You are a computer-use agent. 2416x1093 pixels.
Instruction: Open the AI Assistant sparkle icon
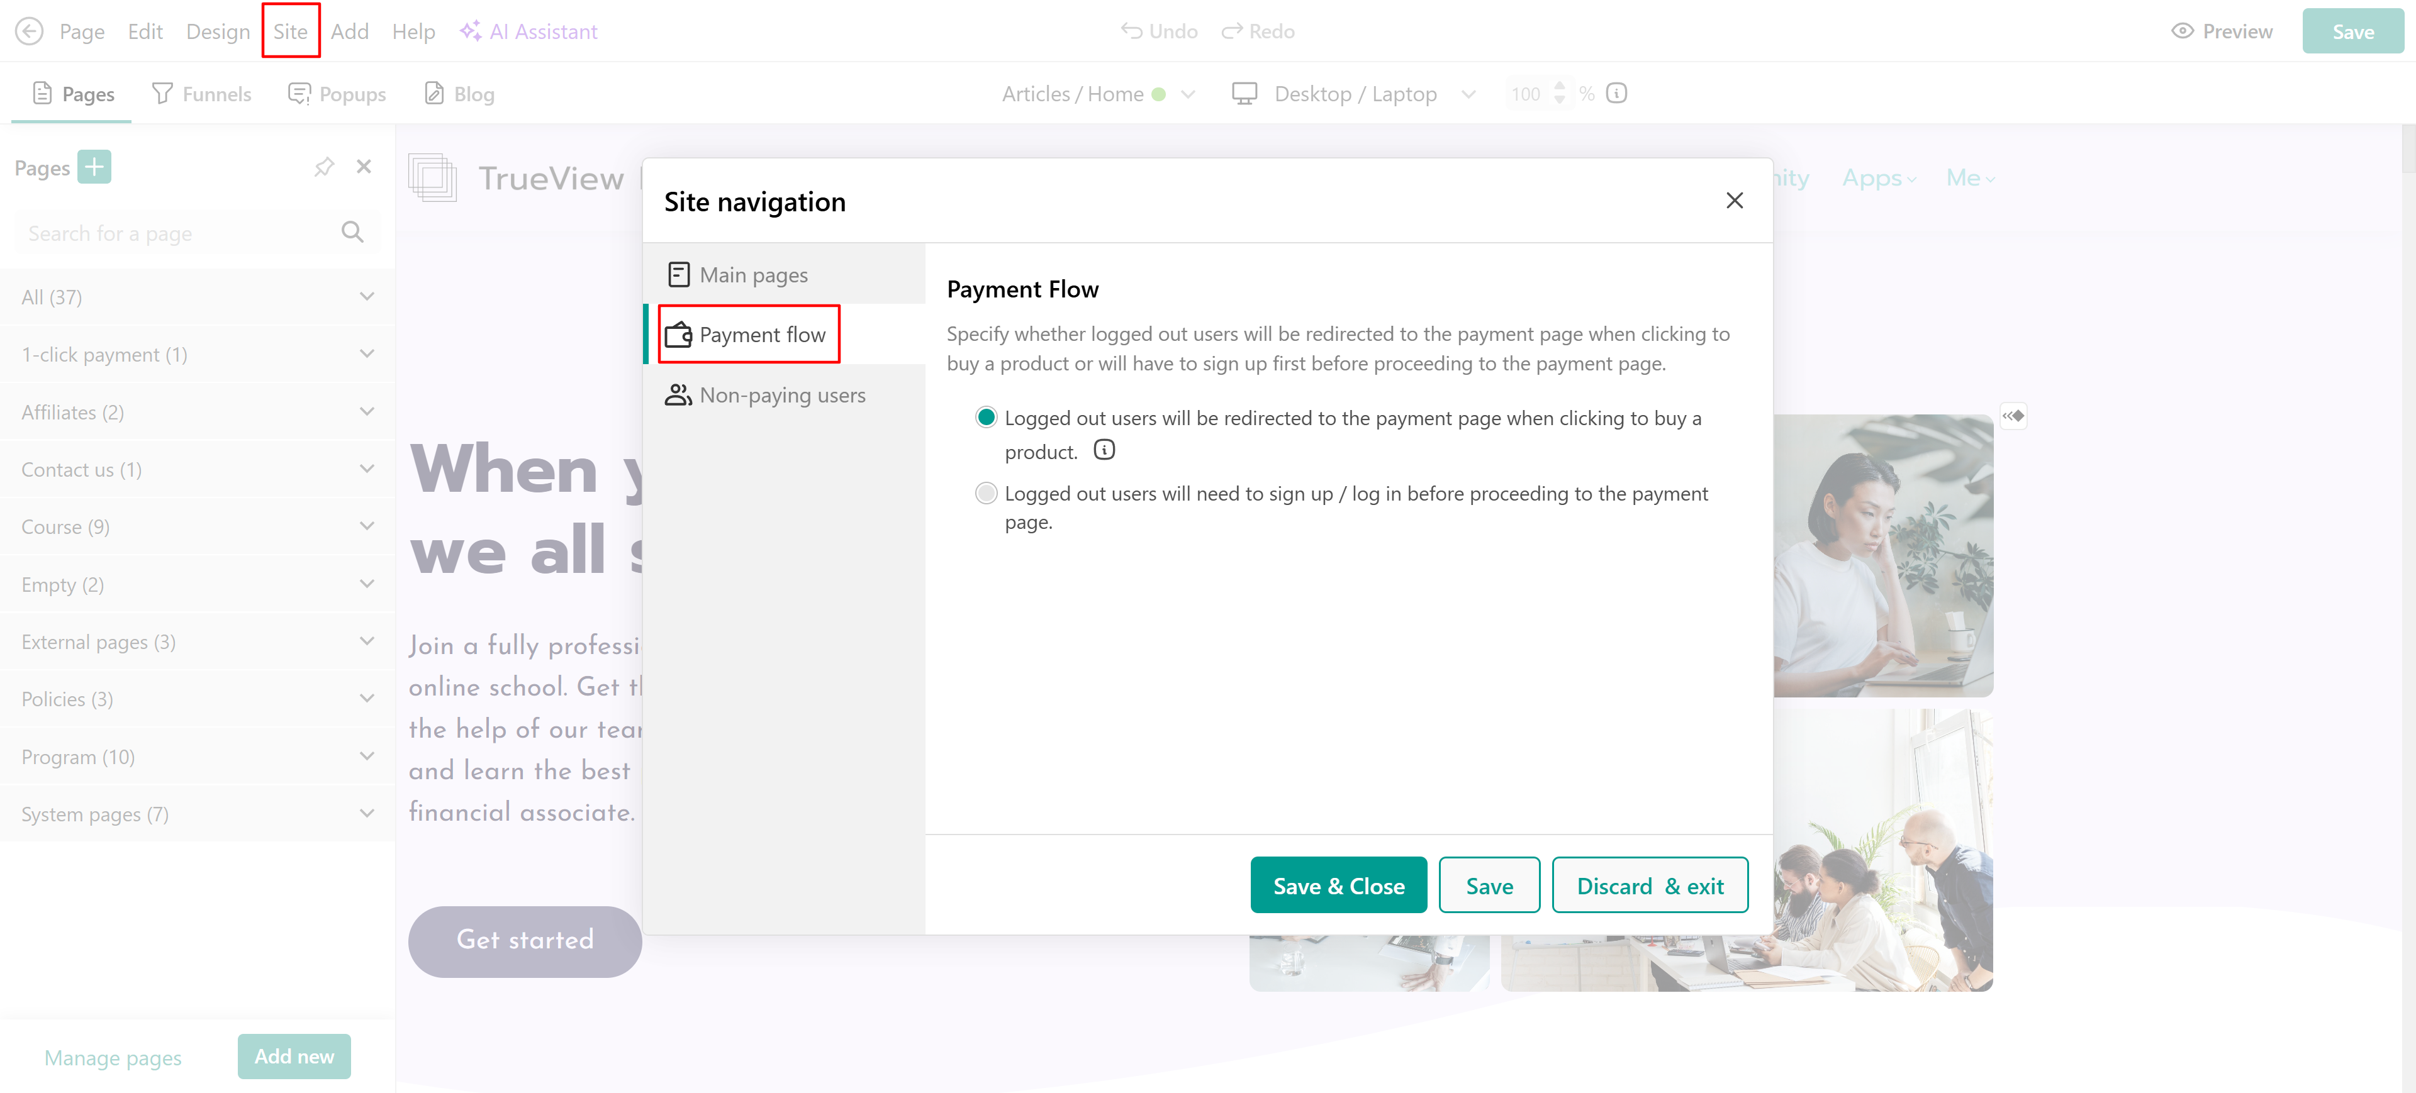coord(470,31)
